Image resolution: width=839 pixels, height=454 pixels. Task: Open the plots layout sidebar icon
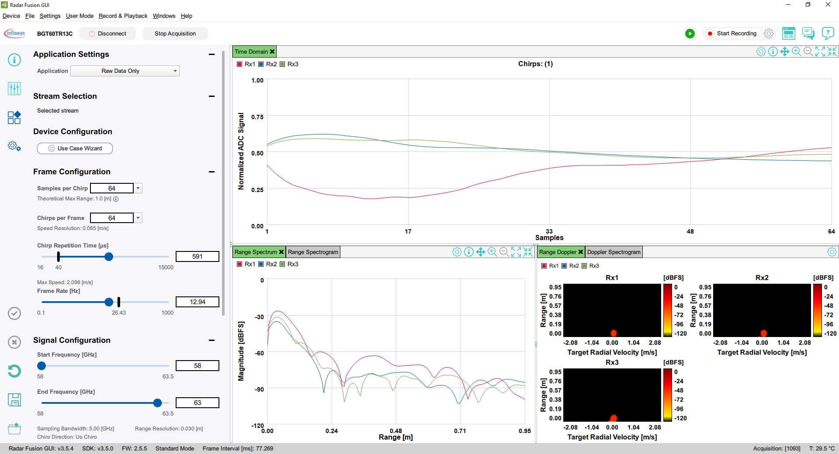tap(14, 117)
